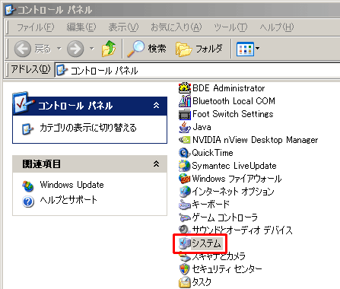Select the セキュリティ センター label text
This screenshot has width=340, height=289.
coord(227,269)
